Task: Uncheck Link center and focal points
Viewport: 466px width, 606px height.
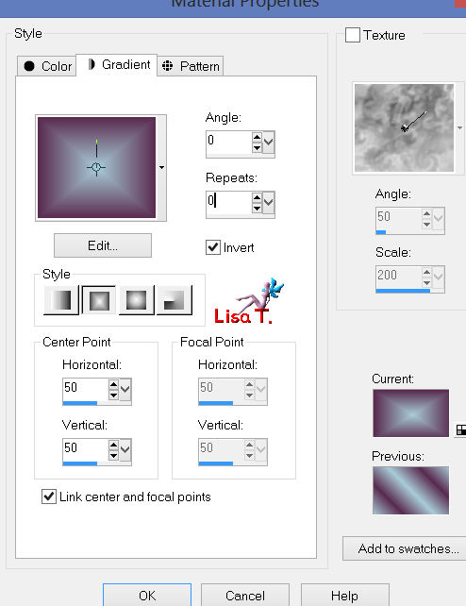Action: coord(49,497)
